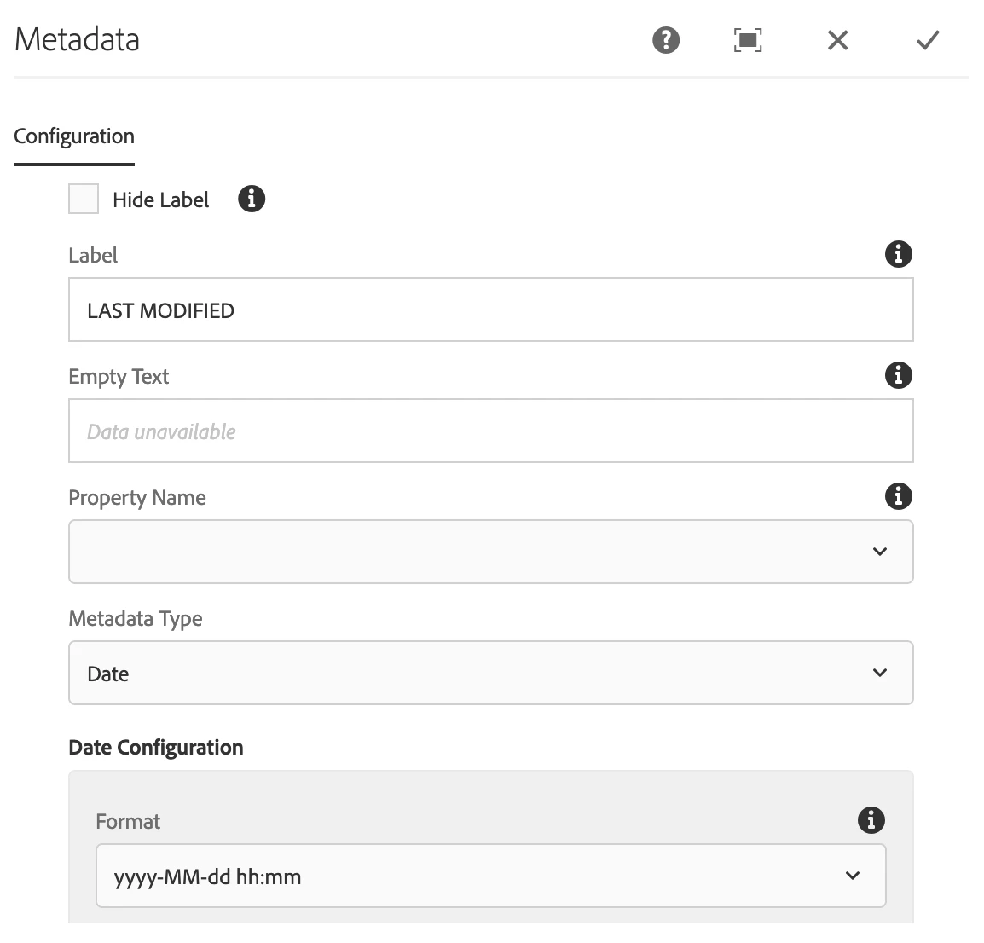Enable the Hide Label checkbox
Image resolution: width=984 pixels, height=943 pixels.
(x=84, y=200)
